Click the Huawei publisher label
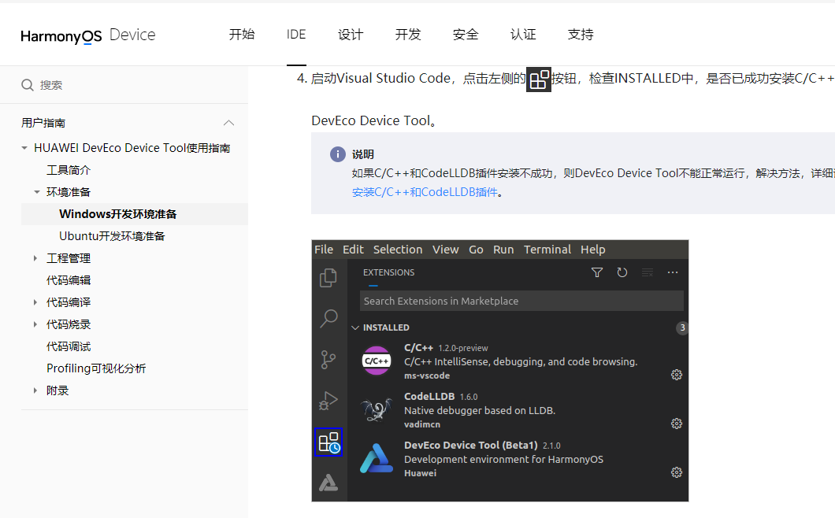Screen dimensions: 835x518 pyautogui.click(x=420, y=473)
